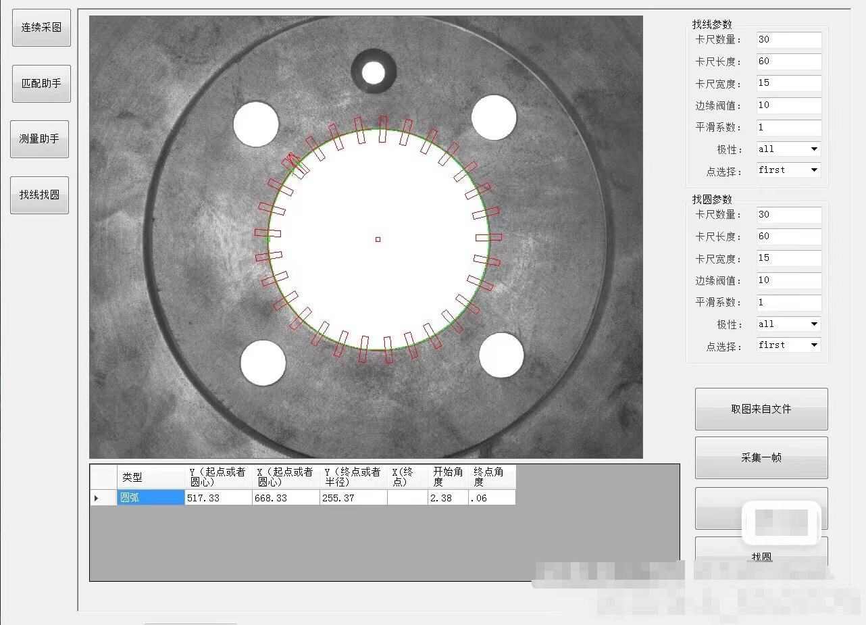Click the 2.38 start angle cell

click(448, 498)
